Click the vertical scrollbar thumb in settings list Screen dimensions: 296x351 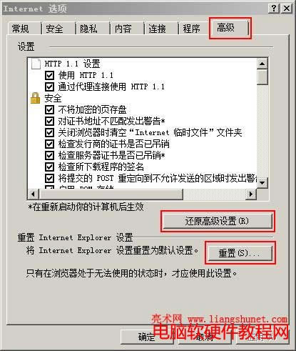point(262,76)
